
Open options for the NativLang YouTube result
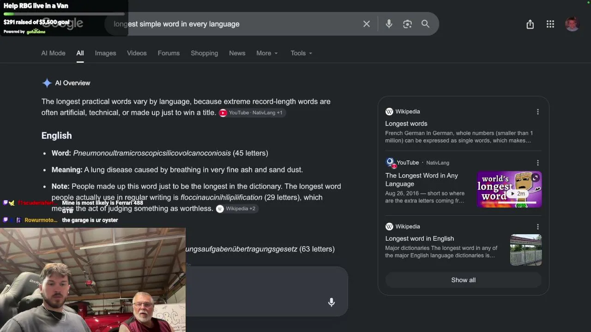pyautogui.click(x=538, y=163)
